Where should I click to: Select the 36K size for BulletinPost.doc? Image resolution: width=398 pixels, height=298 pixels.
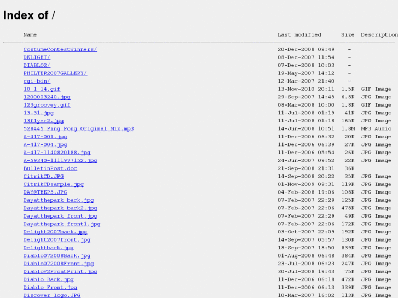coord(349,168)
